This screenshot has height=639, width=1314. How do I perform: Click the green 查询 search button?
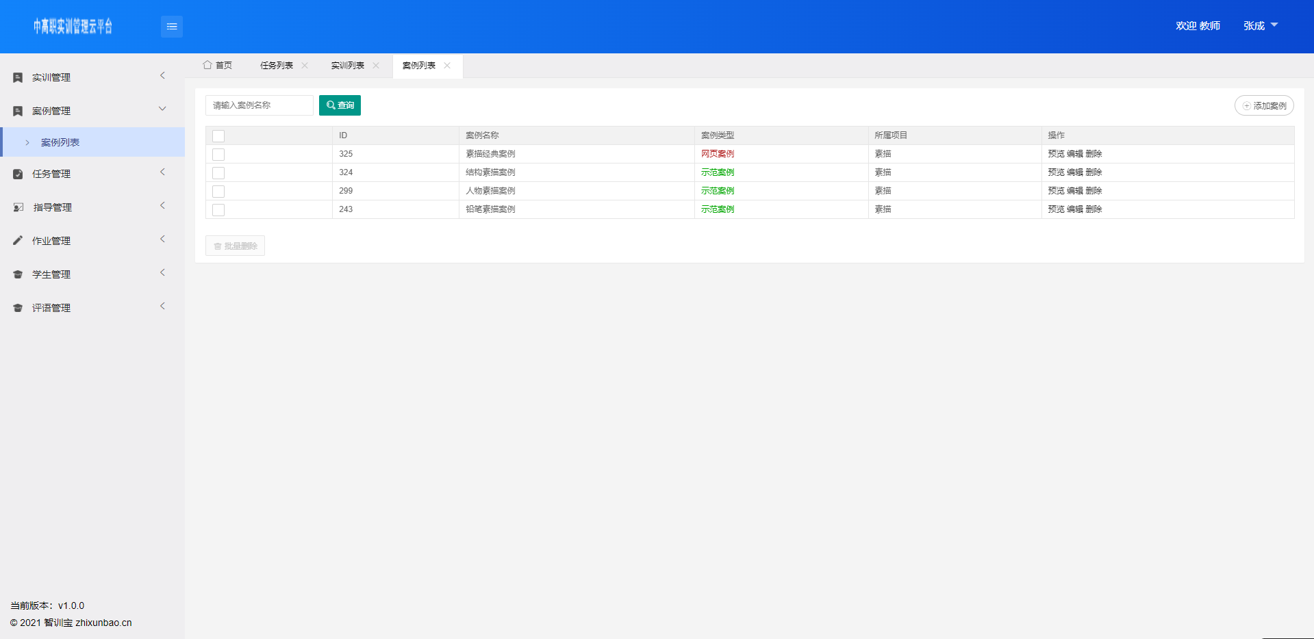340,105
